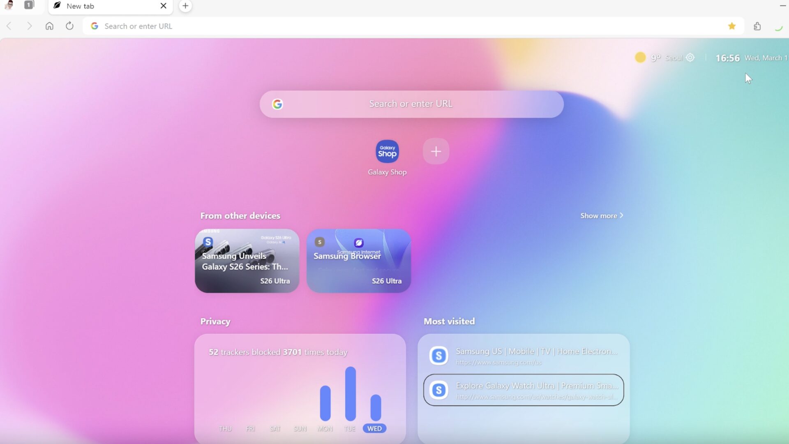Image resolution: width=789 pixels, height=444 pixels.
Task: Toggle the bookmark star in address bar
Action: (x=731, y=26)
